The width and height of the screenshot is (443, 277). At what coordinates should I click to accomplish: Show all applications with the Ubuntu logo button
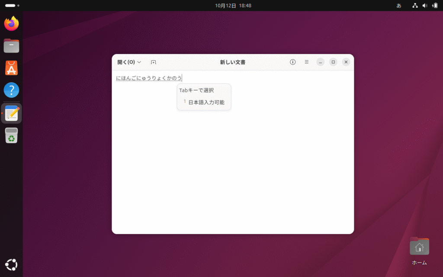(12, 264)
